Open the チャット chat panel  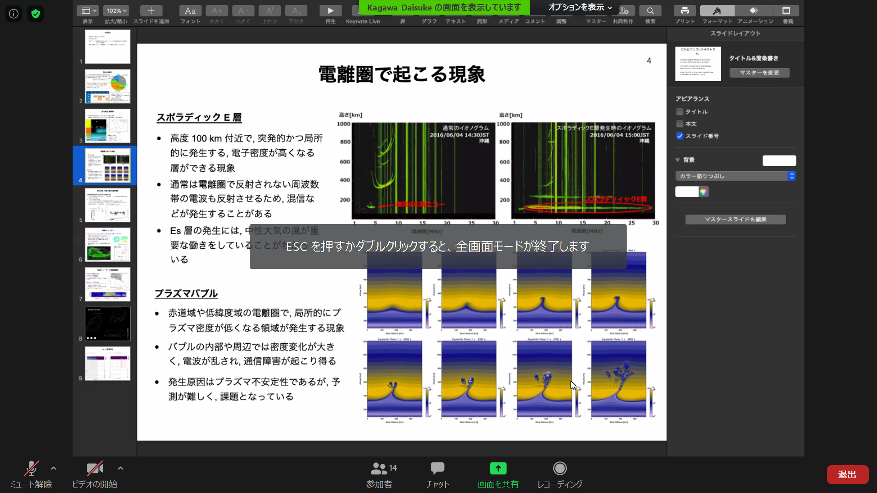point(438,475)
